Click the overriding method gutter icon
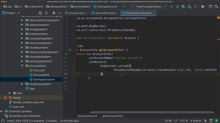Image resolution: width=220 pixels, height=123 pixels. click(x=70, y=50)
